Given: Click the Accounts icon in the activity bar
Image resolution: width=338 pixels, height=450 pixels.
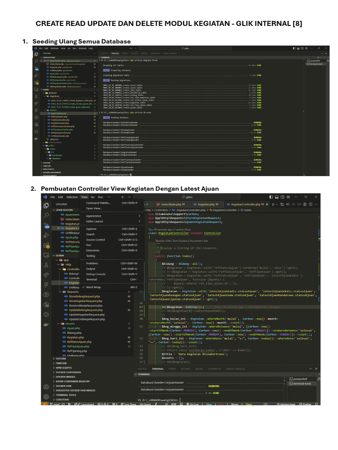Looking at the screenshot, I should 46,387.
